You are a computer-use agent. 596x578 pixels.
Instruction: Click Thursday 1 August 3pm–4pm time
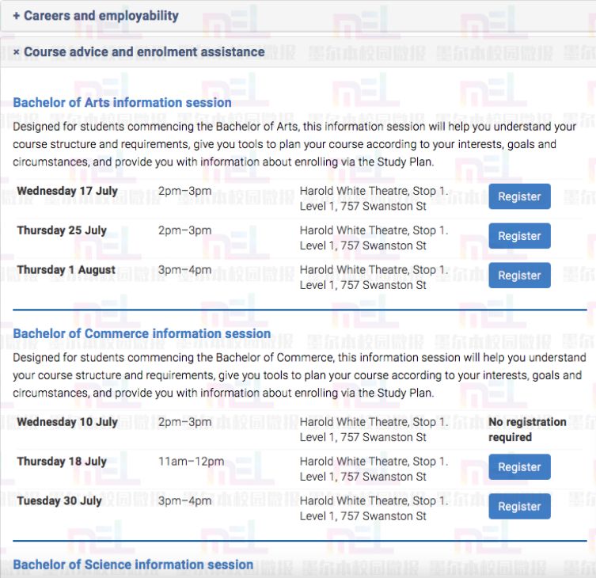click(x=184, y=270)
